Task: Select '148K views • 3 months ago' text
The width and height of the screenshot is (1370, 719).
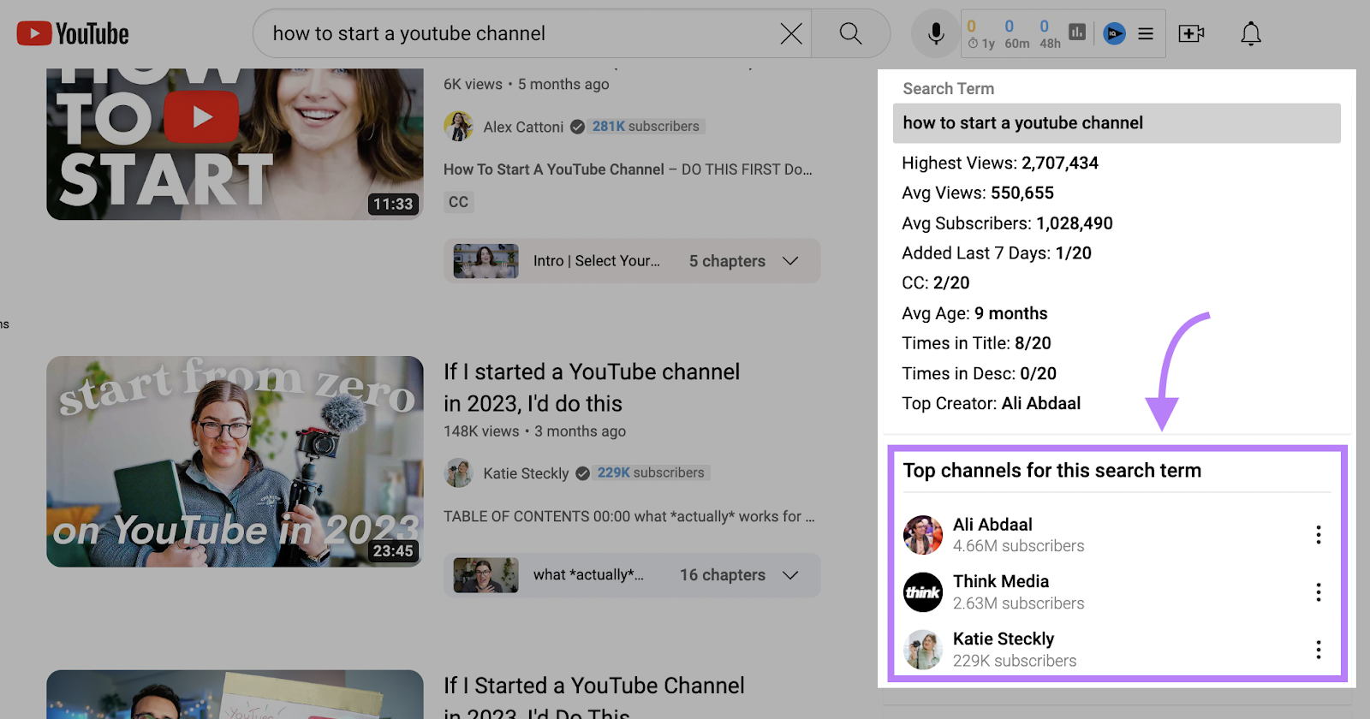Action: point(534,431)
